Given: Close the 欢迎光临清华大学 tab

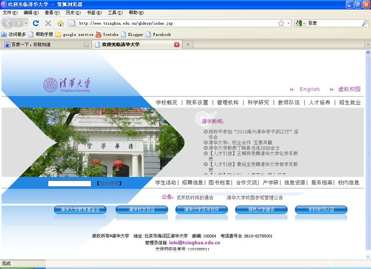Looking at the screenshot, I should click(177, 45).
